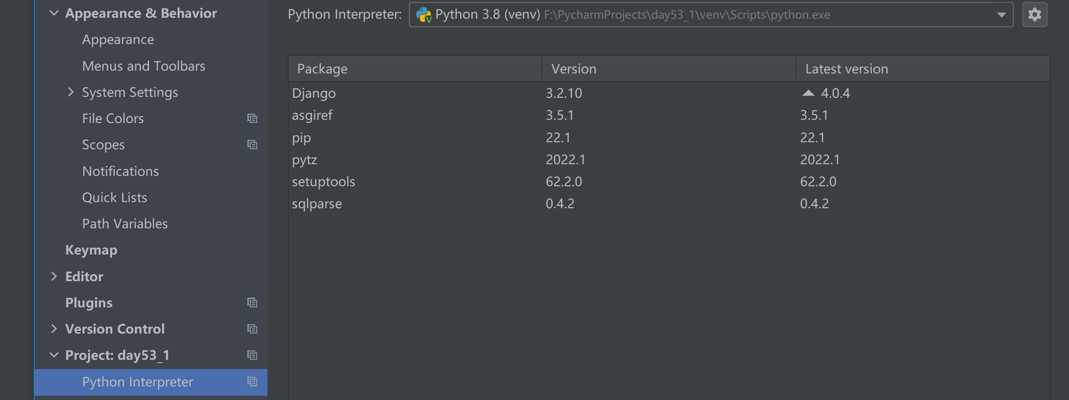1069x400 pixels.
Task: Click the Package column header
Action: [322, 69]
